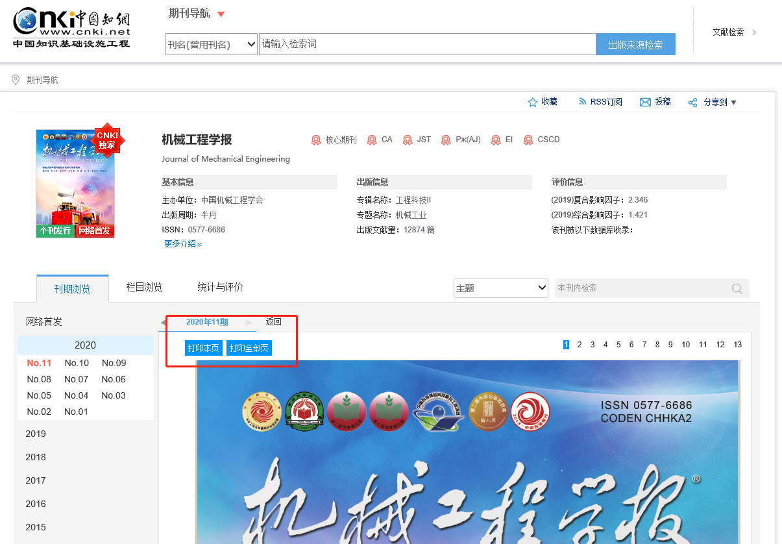Click the 网络首发 red label on the cover
The height and width of the screenshot is (544, 782).
click(x=95, y=231)
